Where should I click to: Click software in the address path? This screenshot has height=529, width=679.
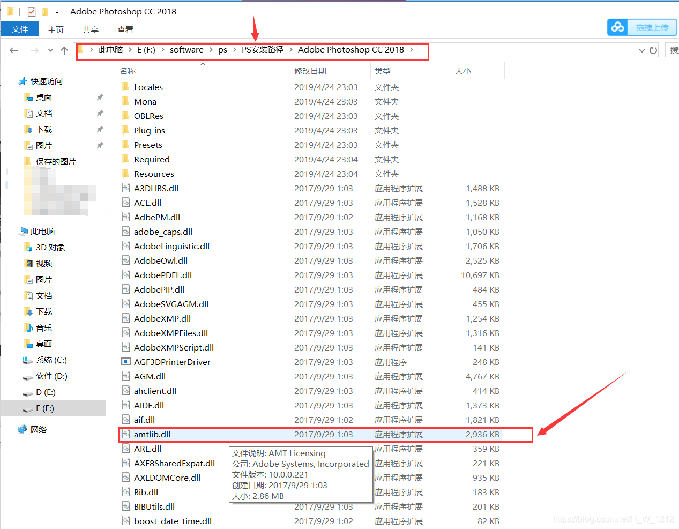click(x=186, y=50)
